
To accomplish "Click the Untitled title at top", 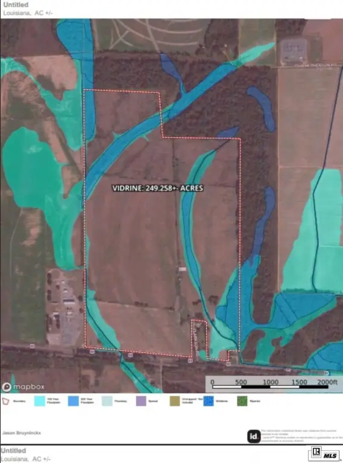I will click(x=16, y=5).
